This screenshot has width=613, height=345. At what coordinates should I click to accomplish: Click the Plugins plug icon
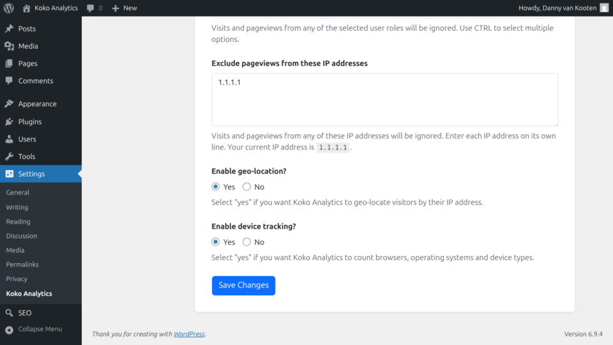(x=9, y=121)
